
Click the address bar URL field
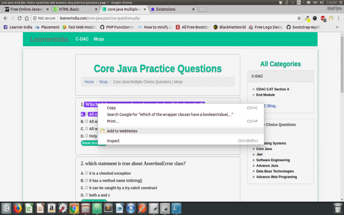(x=161, y=18)
